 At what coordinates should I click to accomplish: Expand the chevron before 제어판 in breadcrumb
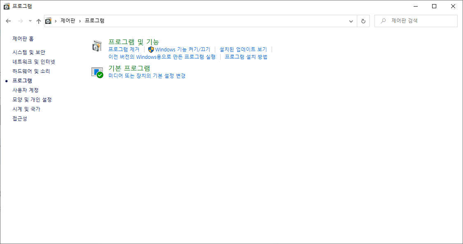tap(56, 21)
